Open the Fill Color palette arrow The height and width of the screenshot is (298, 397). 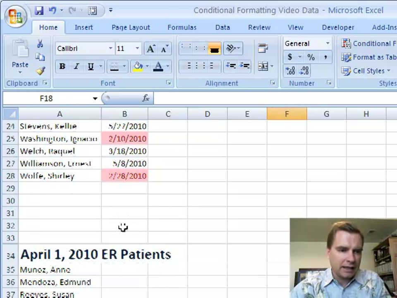pyautogui.click(x=147, y=66)
